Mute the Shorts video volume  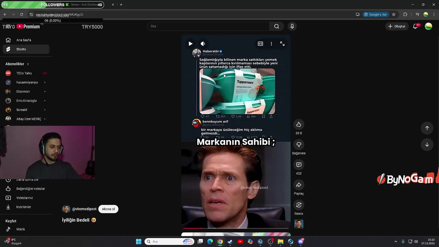point(203,44)
